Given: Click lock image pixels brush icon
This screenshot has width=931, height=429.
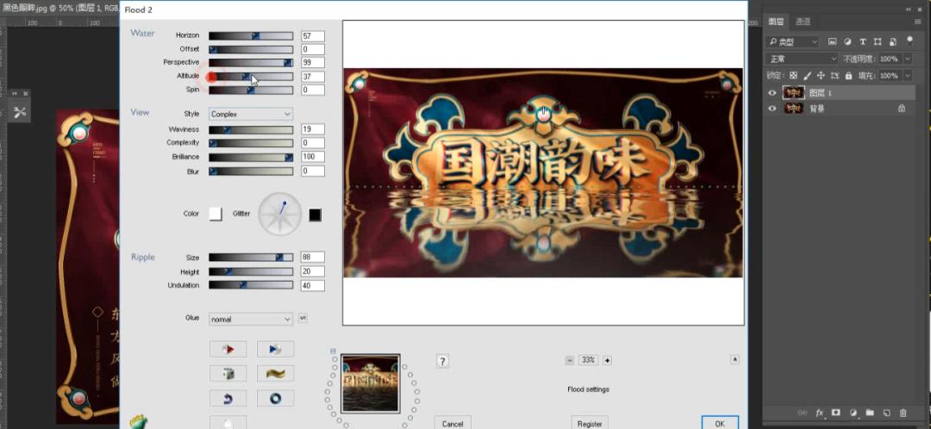Looking at the screenshot, I should tap(806, 76).
